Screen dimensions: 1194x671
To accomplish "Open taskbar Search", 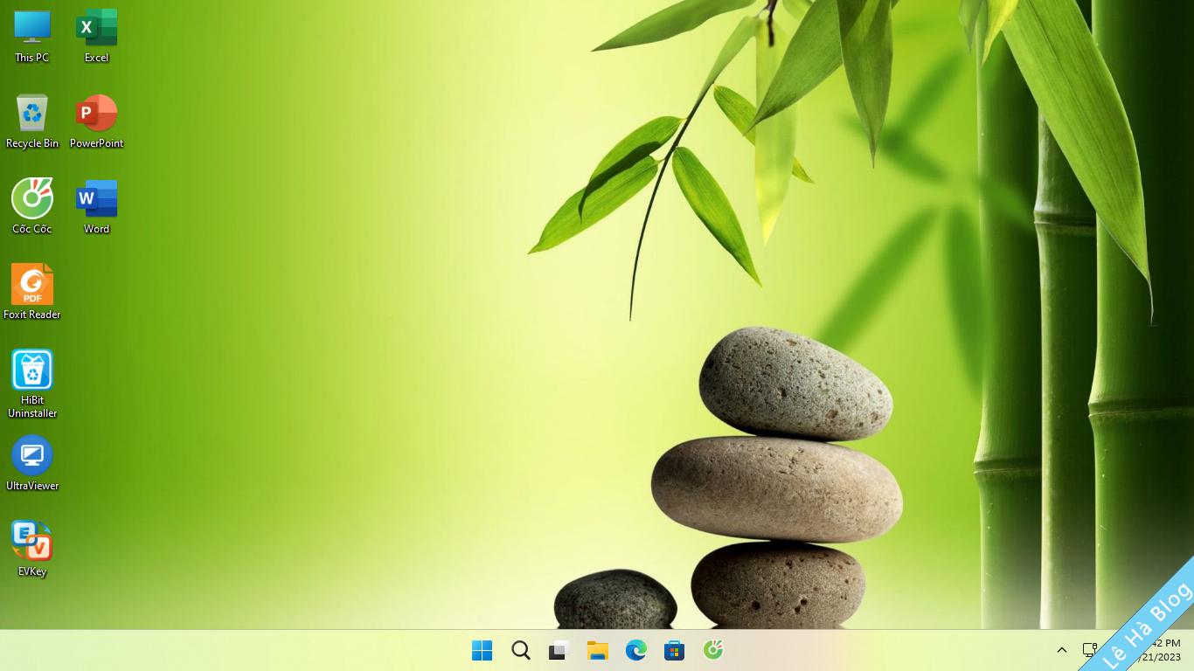I will point(521,650).
